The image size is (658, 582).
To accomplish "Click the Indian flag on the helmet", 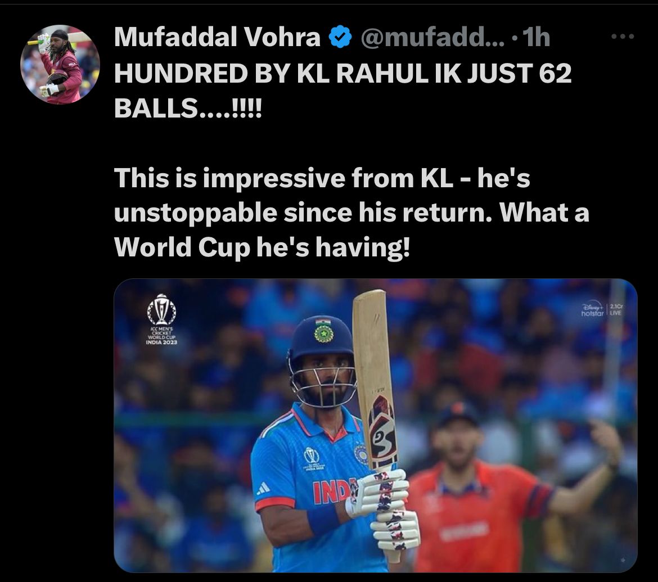I will 323,322.
